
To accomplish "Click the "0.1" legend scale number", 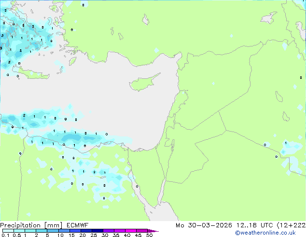I will point(5,235).
